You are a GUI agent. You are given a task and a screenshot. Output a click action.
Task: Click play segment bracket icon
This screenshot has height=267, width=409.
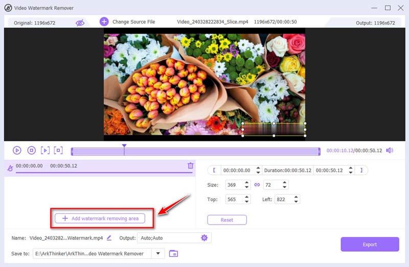click(x=45, y=150)
